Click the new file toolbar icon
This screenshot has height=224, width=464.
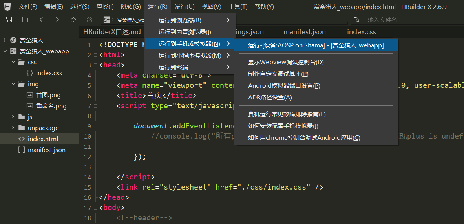(x=9, y=20)
